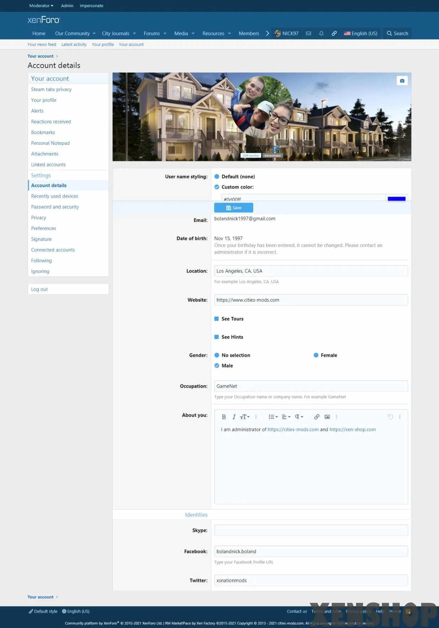Select the Female gender radio button
This screenshot has width=439, height=628.
tap(316, 355)
